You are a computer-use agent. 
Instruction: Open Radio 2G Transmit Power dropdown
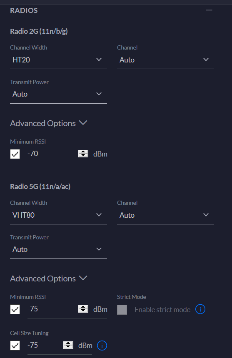click(x=58, y=94)
